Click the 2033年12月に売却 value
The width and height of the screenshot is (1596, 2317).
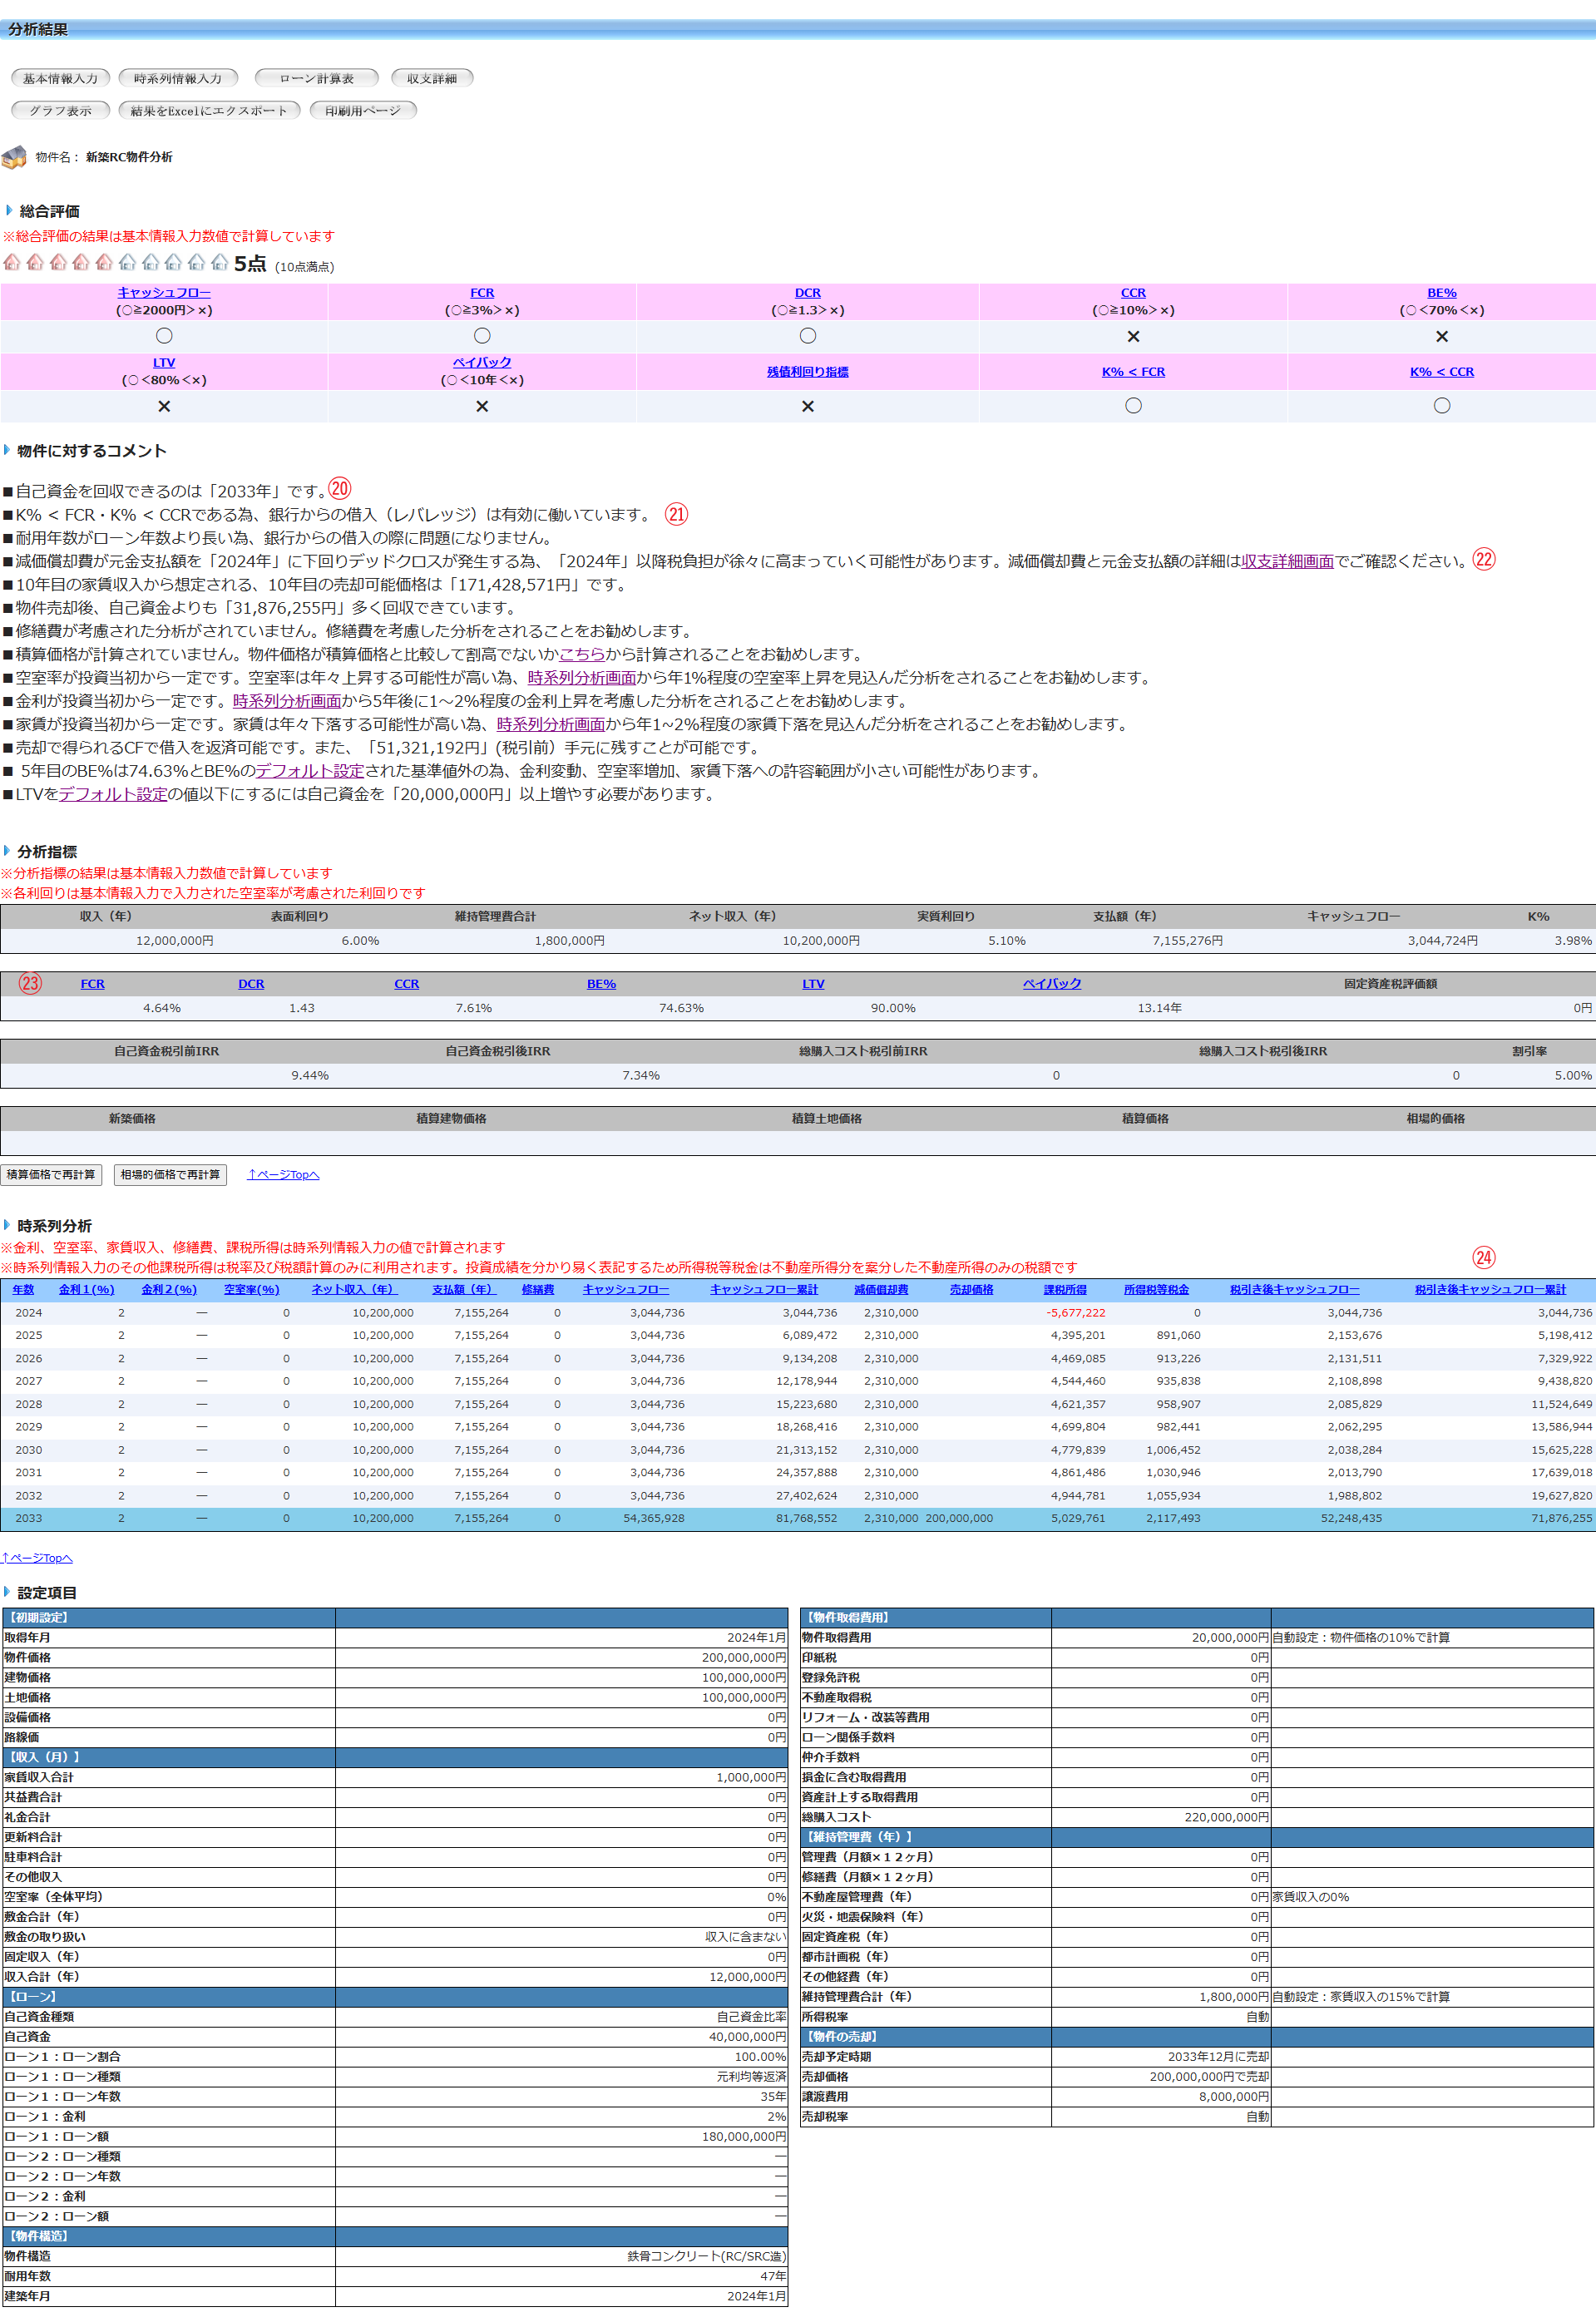point(1218,2057)
